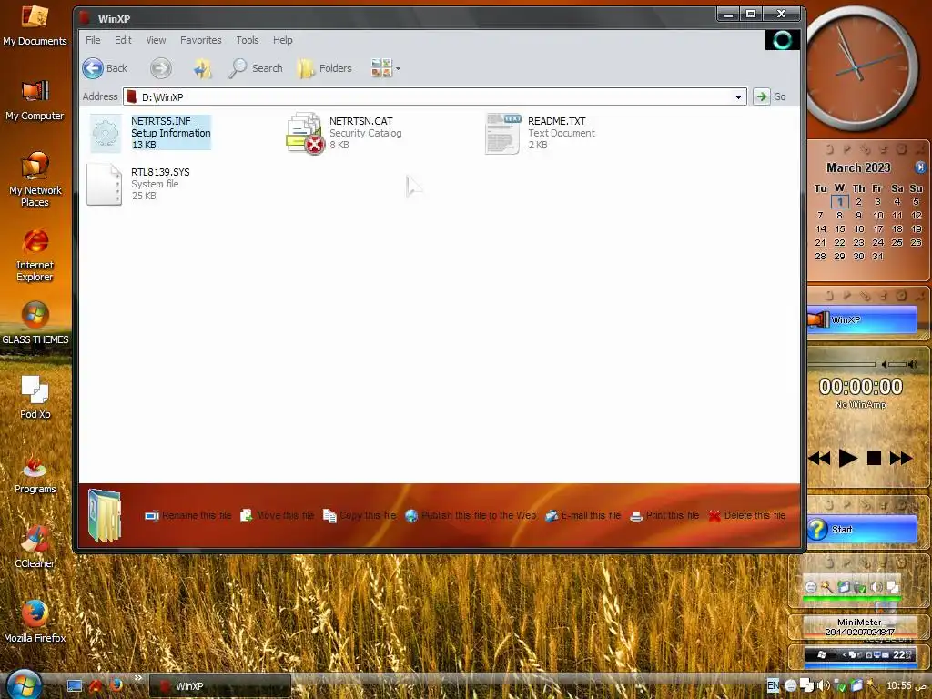Select the RTL8139.SYS system file icon
Screen dimensions: 932x699
(x=105, y=184)
